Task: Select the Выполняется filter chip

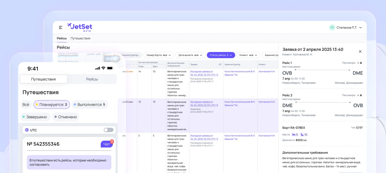Action: tap(90, 105)
